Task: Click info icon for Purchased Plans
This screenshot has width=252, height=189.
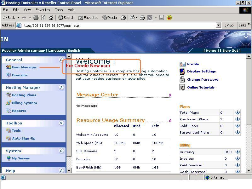Action: pos(238,119)
